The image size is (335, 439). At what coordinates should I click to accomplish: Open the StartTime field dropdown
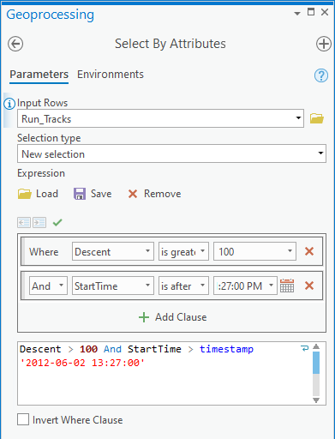click(147, 286)
